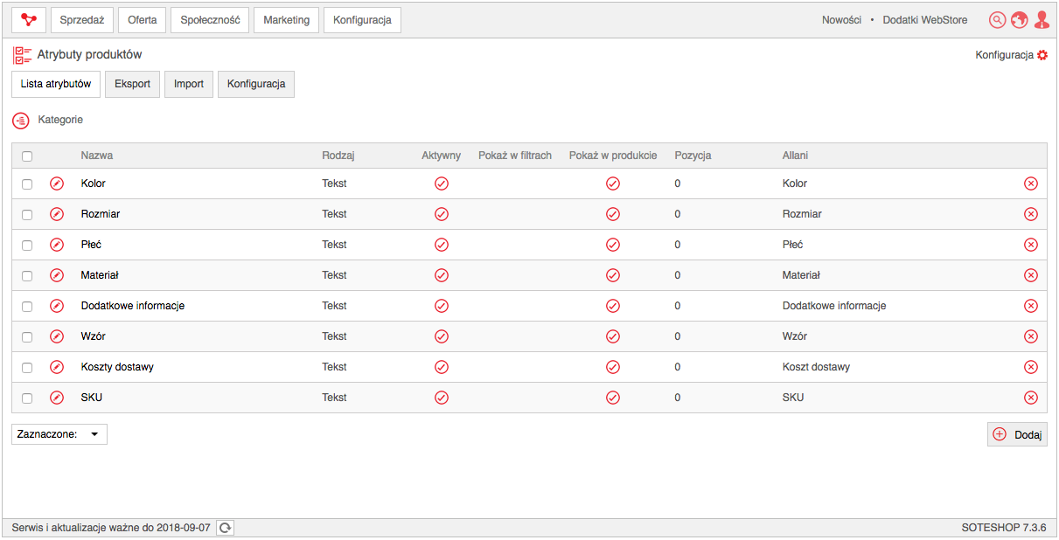Check the Kolor row checkbox

point(27,184)
